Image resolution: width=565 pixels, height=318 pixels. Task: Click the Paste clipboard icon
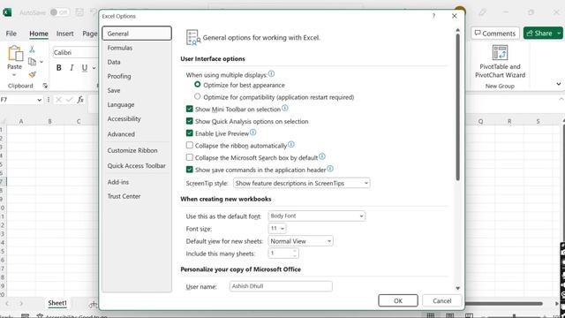click(15, 53)
